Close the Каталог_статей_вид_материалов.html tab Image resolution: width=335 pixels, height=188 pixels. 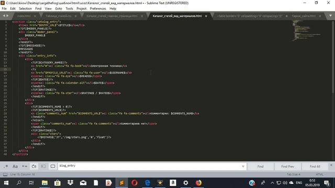point(206,16)
